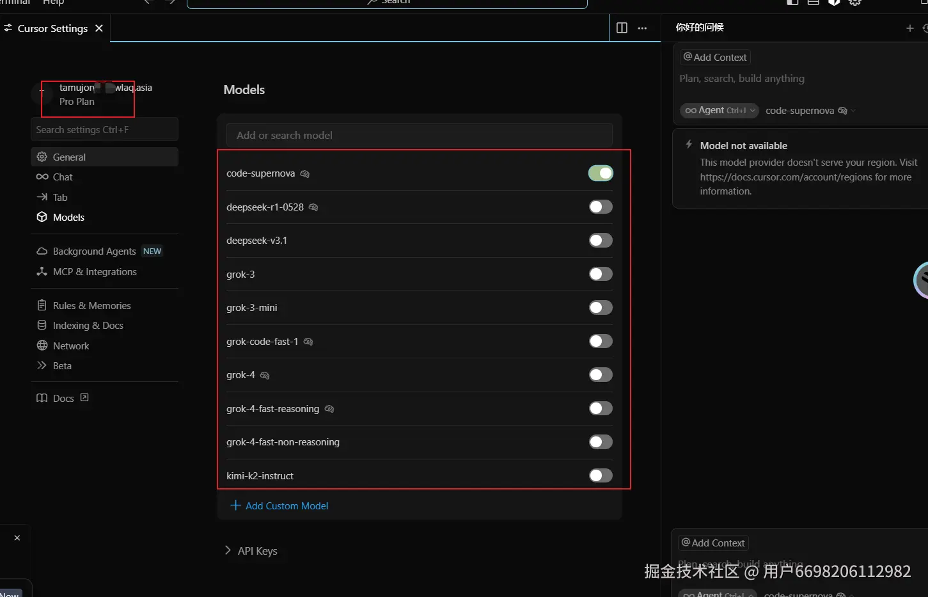The width and height of the screenshot is (928, 597).
Task: Start a new chat with plus icon
Action: tap(909, 28)
